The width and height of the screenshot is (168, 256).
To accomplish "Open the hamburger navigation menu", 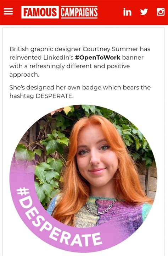I will click(8, 12).
